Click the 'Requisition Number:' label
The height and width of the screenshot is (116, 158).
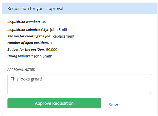(24, 22)
